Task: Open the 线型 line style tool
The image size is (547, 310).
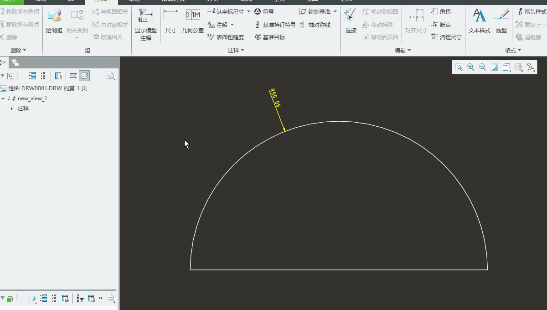Action: pyautogui.click(x=501, y=21)
